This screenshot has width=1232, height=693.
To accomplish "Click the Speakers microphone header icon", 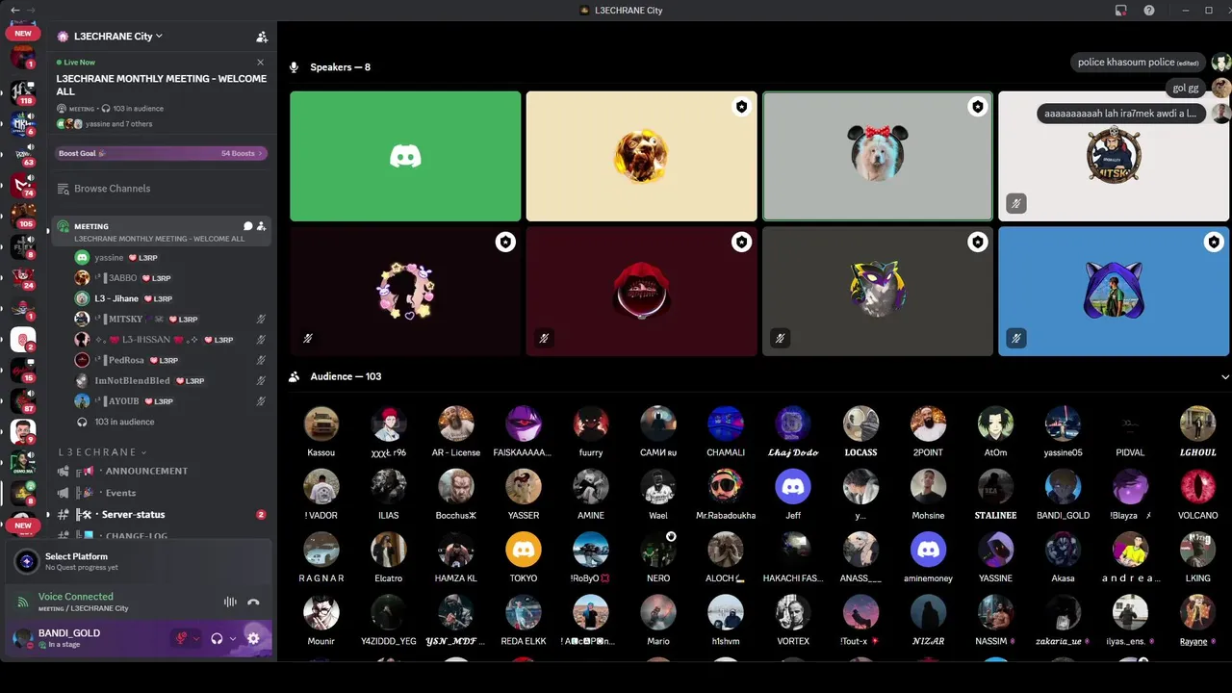I will [x=295, y=67].
